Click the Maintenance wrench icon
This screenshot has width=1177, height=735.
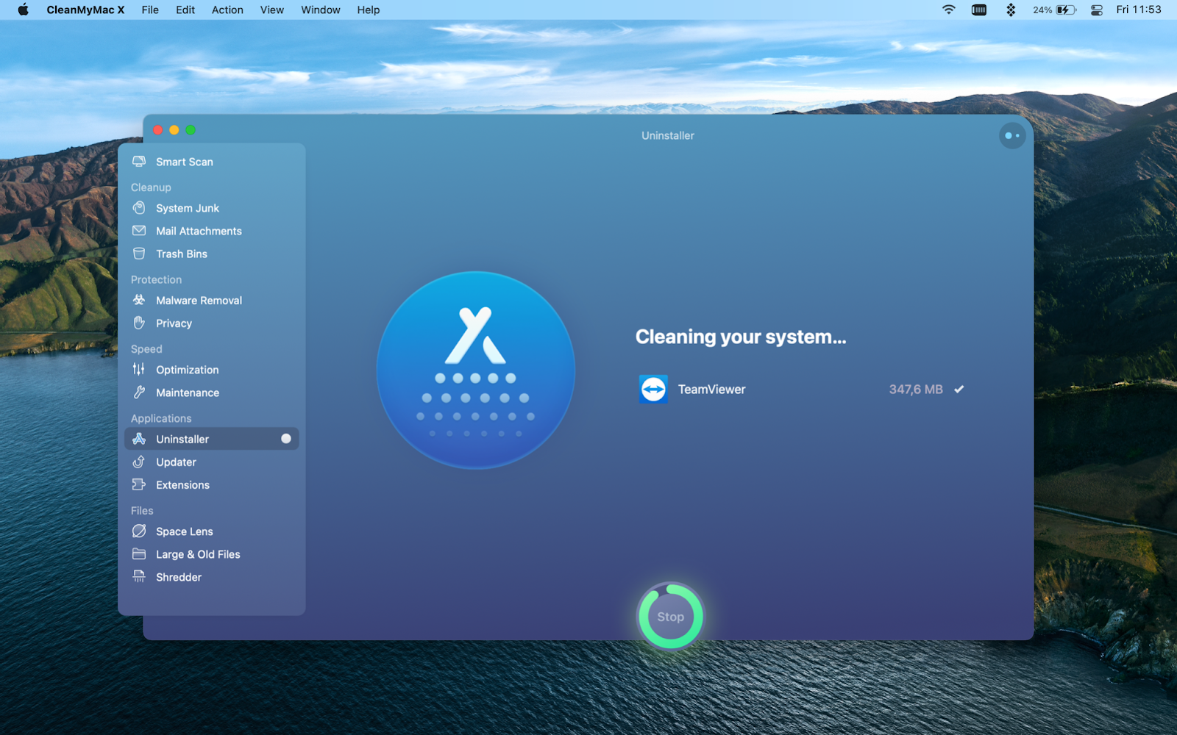(139, 392)
